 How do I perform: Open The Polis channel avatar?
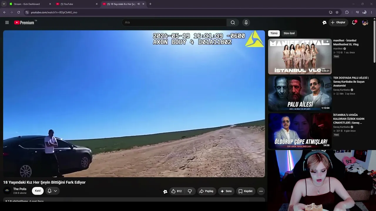(x=7, y=191)
